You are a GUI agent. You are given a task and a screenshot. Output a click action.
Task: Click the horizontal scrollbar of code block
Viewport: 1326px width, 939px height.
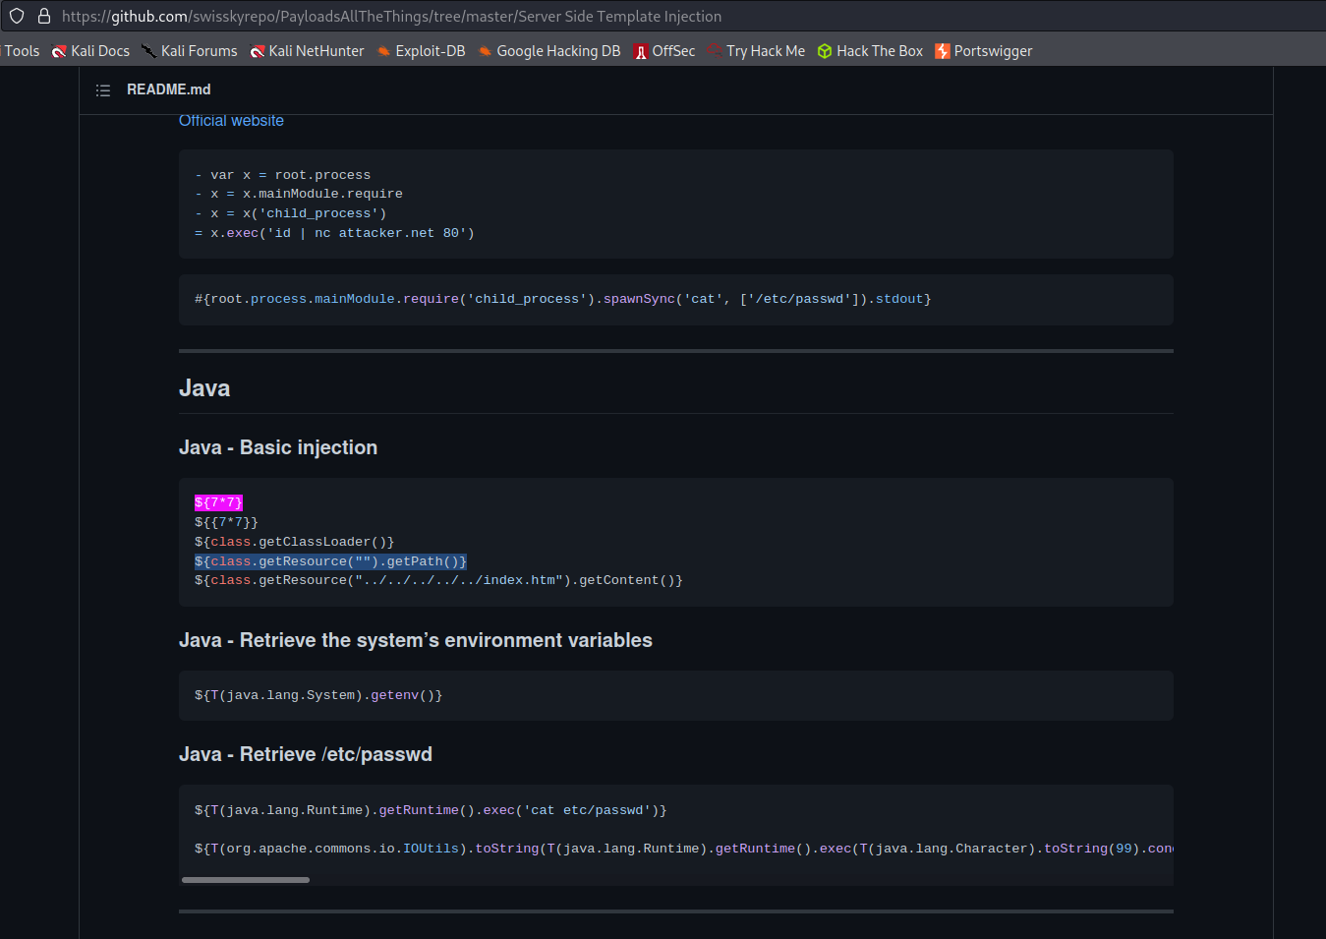click(246, 880)
